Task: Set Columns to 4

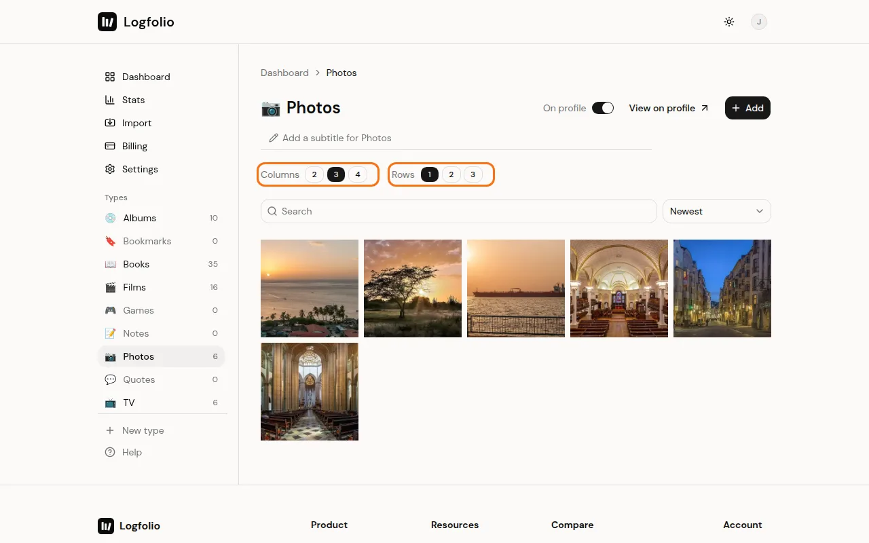Action: pyautogui.click(x=358, y=174)
